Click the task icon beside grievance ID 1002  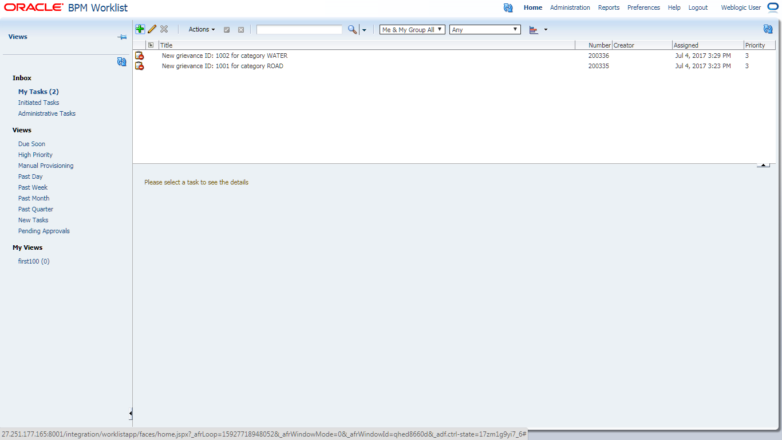coord(139,55)
